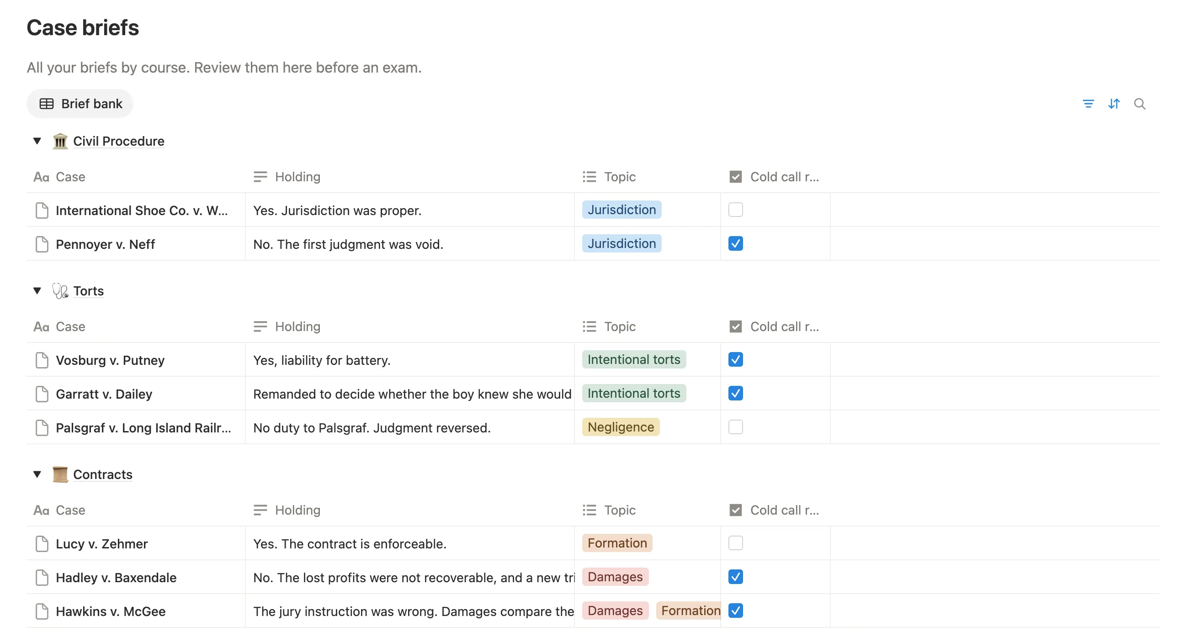This screenshot has height=637, width=1179.
Task: Click the scroll emoji next to Contracts
Action: tap(60, 474)
